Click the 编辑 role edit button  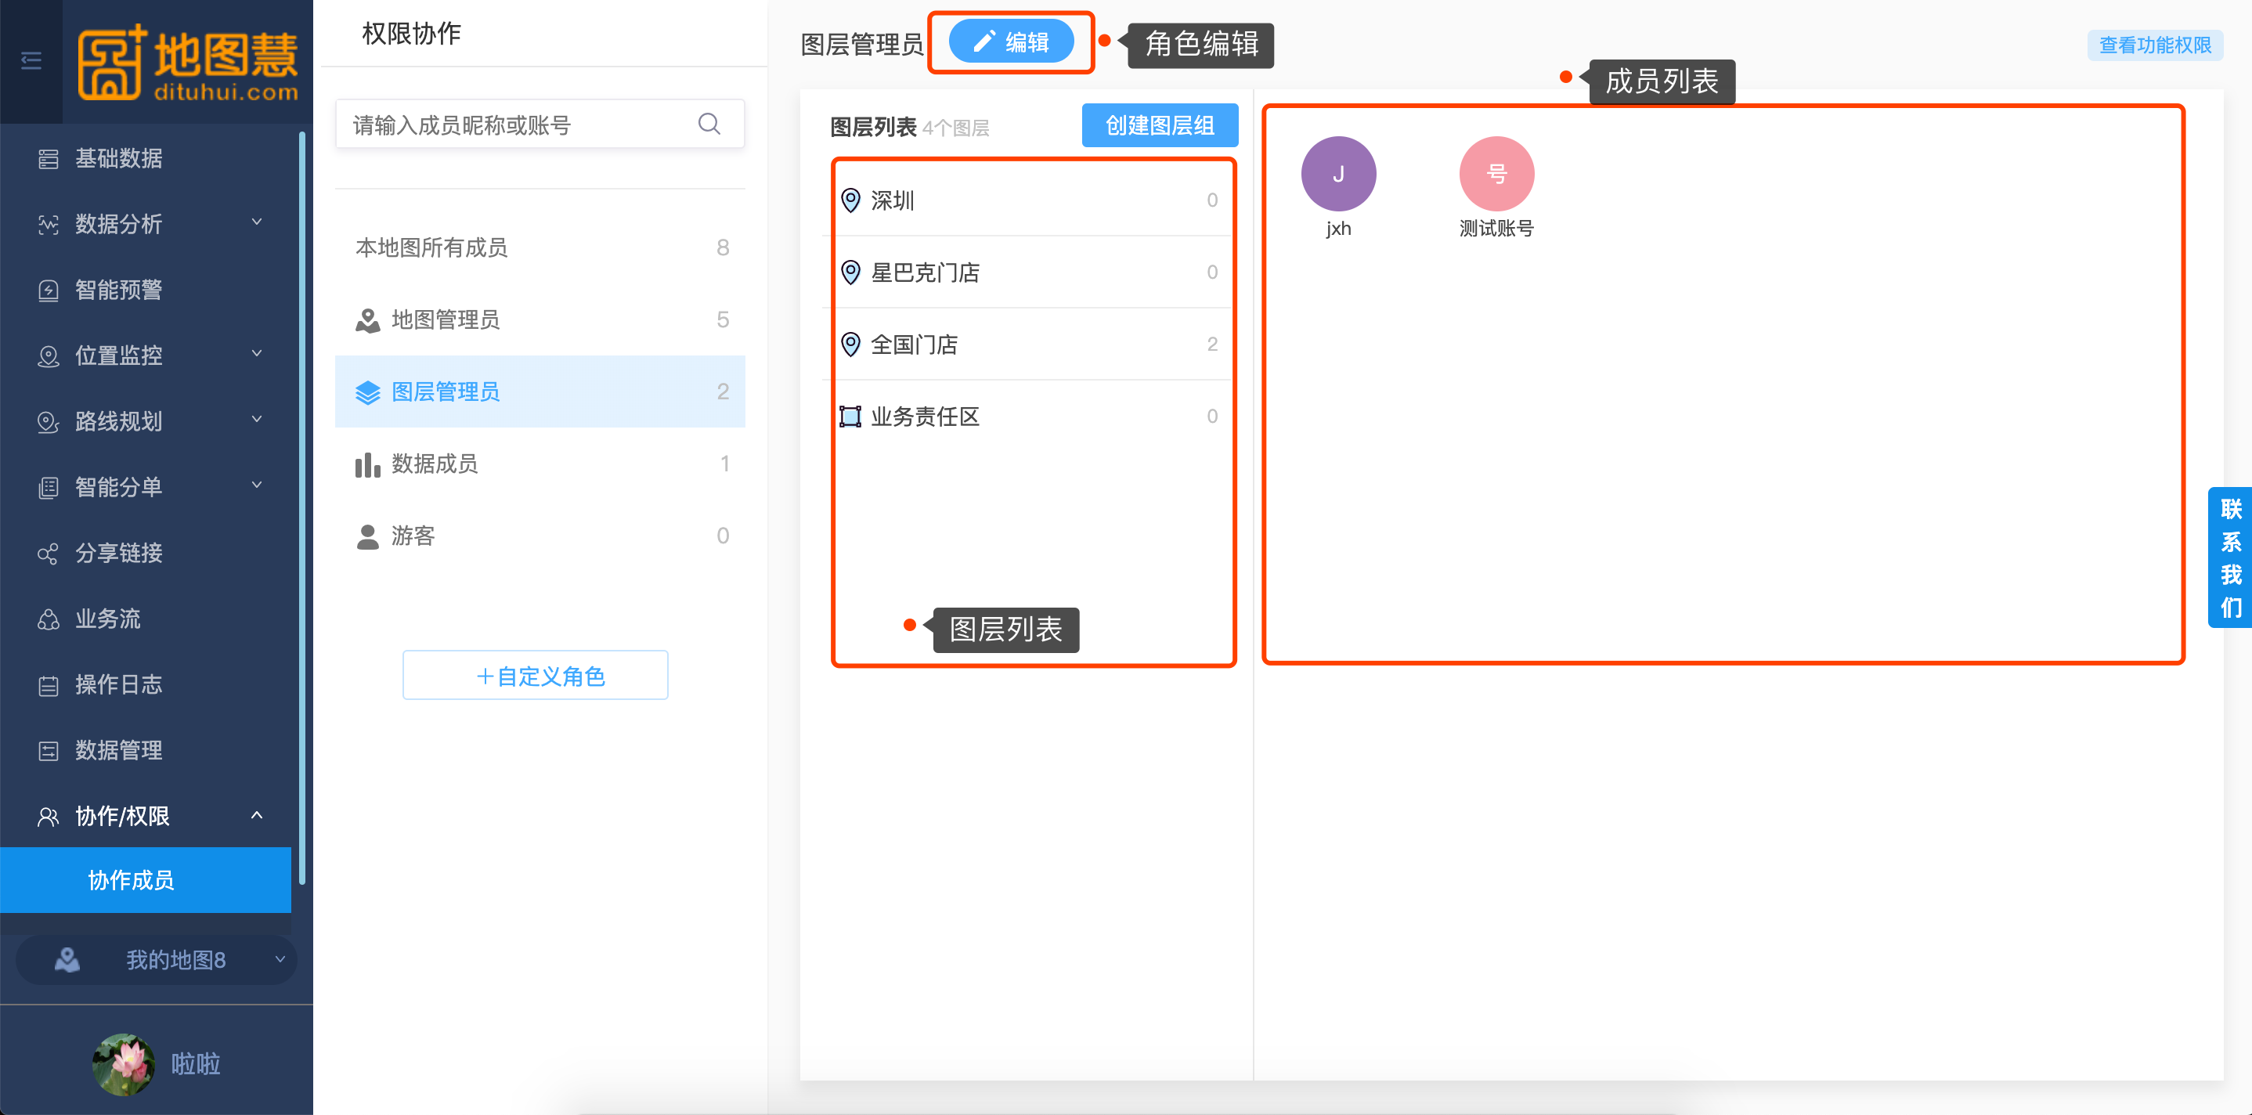coord(1012,42)
